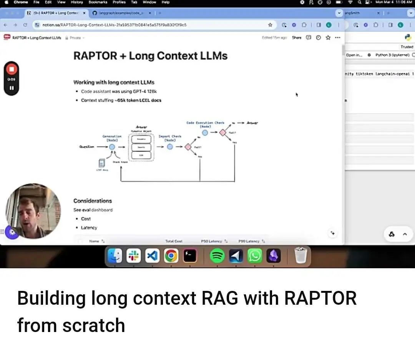The image size is (415, 347).
Task: Open Loom camera effects purple button
Action: pos(12,232)
